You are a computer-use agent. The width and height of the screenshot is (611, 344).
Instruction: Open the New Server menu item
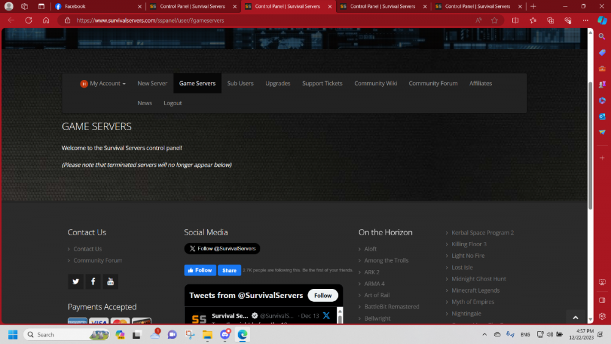click(152, 83)
